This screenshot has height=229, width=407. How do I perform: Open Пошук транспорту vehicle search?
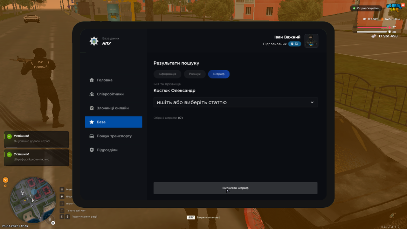pyautogui.click(x=114, y=136)
